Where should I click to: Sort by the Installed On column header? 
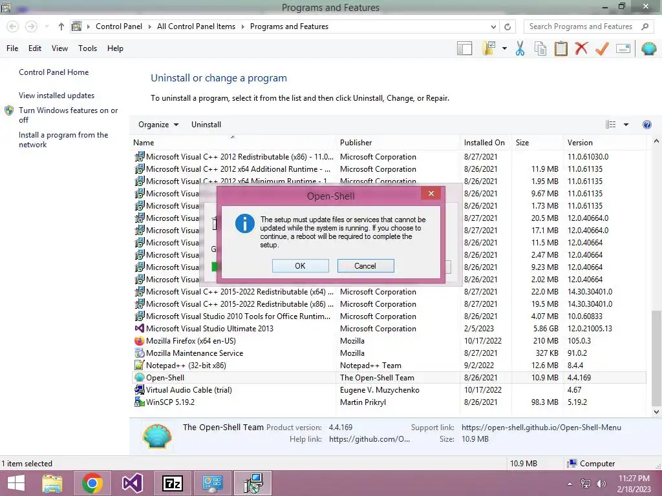tap(485, 143)
